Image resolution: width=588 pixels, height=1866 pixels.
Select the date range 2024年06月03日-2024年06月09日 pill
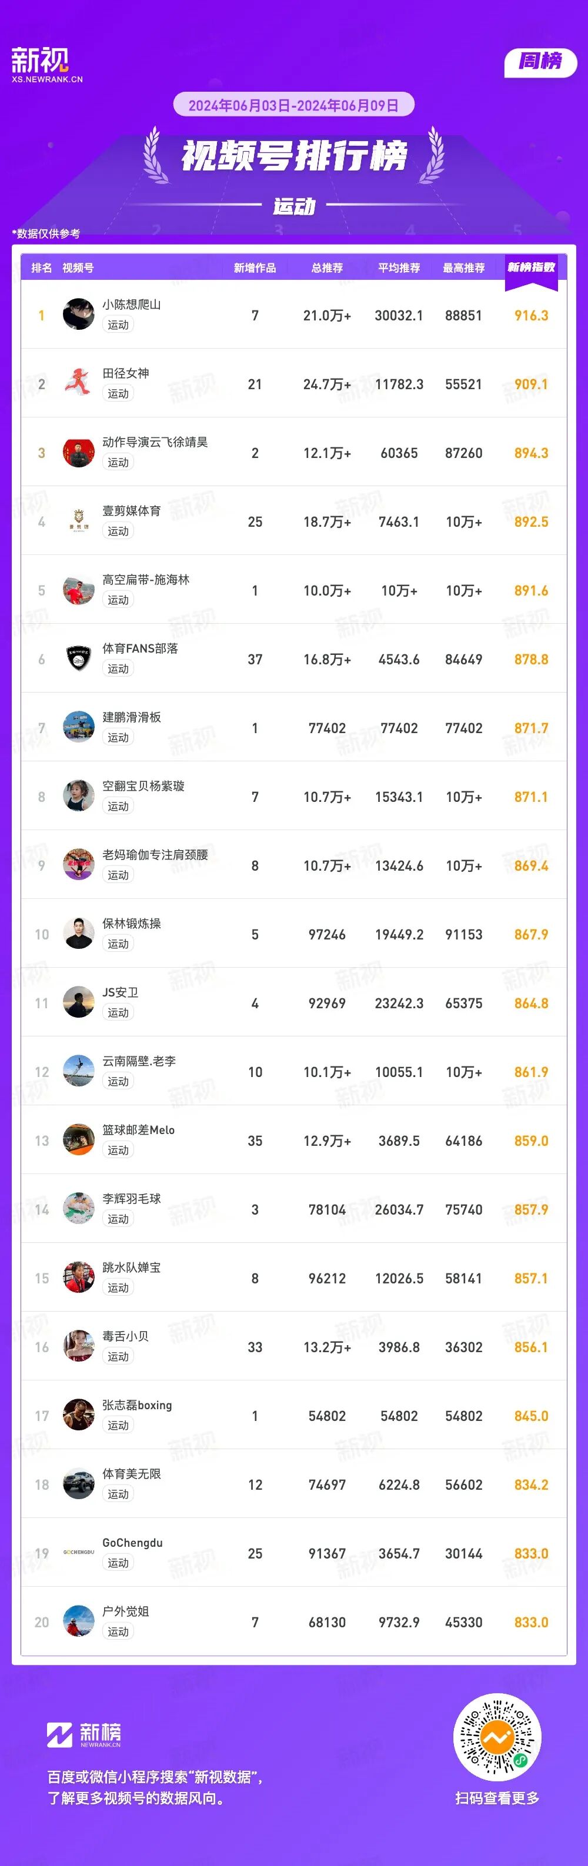pyautogui.click(x=293, y=105)
